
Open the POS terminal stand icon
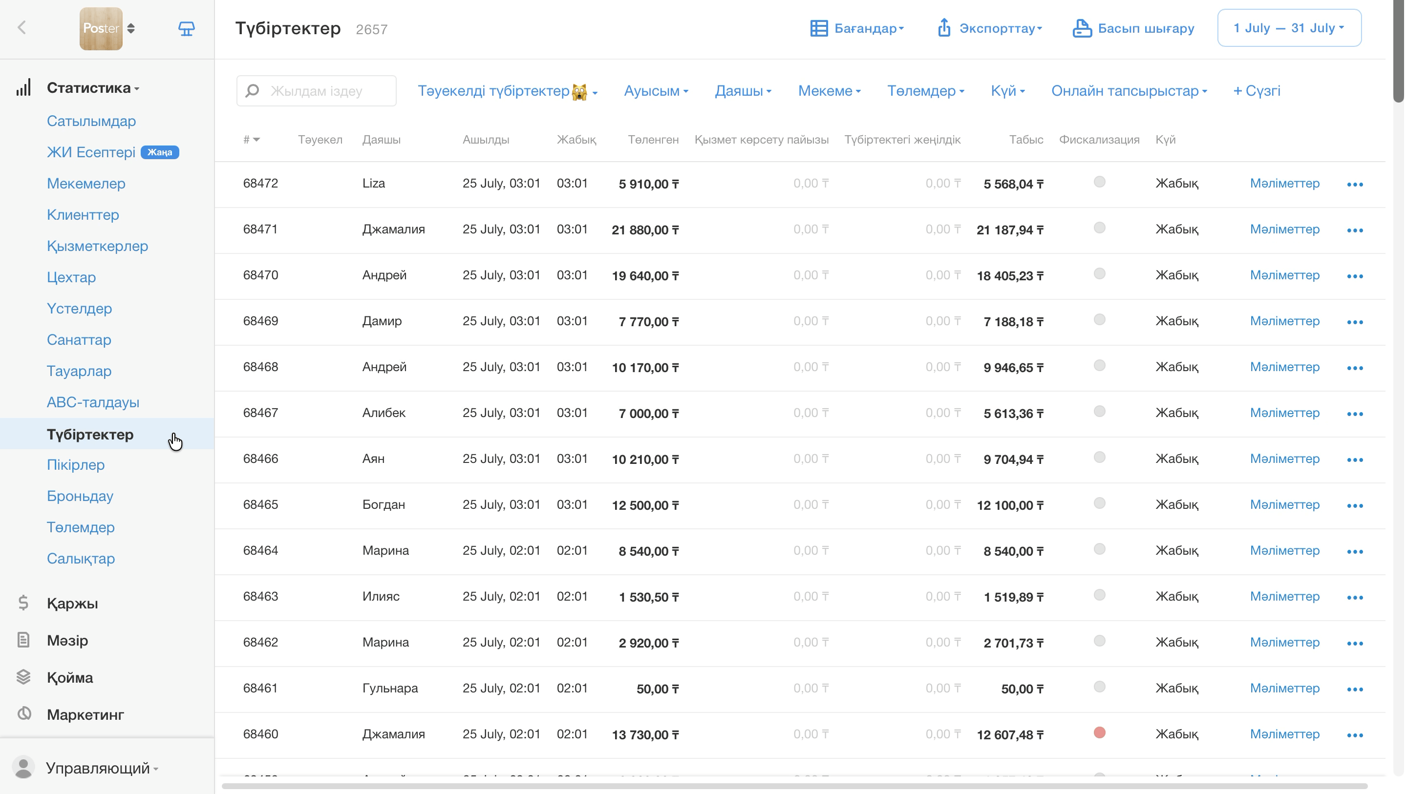click(x=186, y=28)
